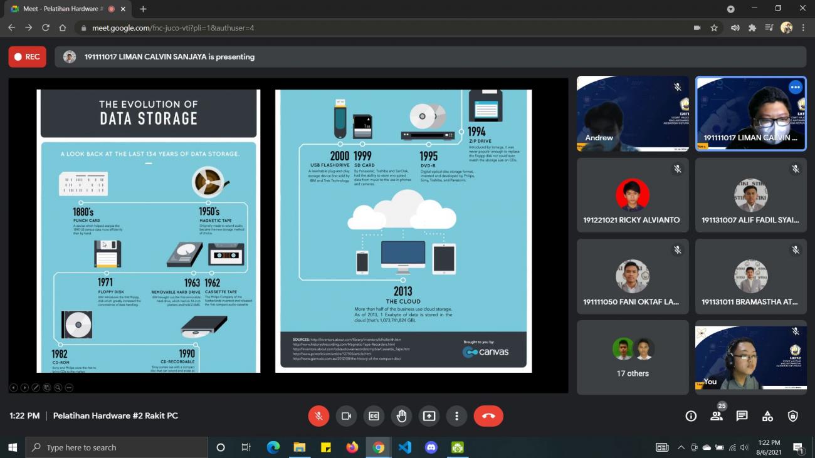Switch to the Meet - Pelatihan Hardware tab

click(x=60, y=9)
